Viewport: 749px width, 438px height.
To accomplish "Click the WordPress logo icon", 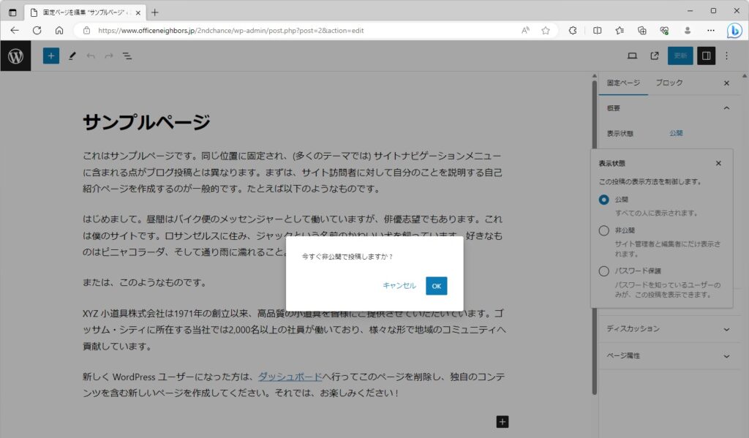I will (x=15, y=56).
